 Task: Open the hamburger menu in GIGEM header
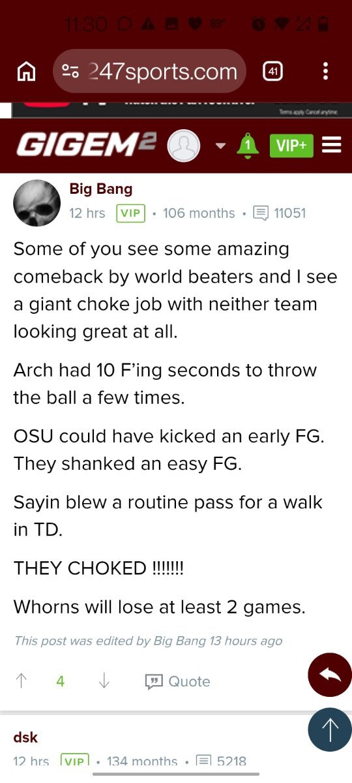[x=332, y=145]
